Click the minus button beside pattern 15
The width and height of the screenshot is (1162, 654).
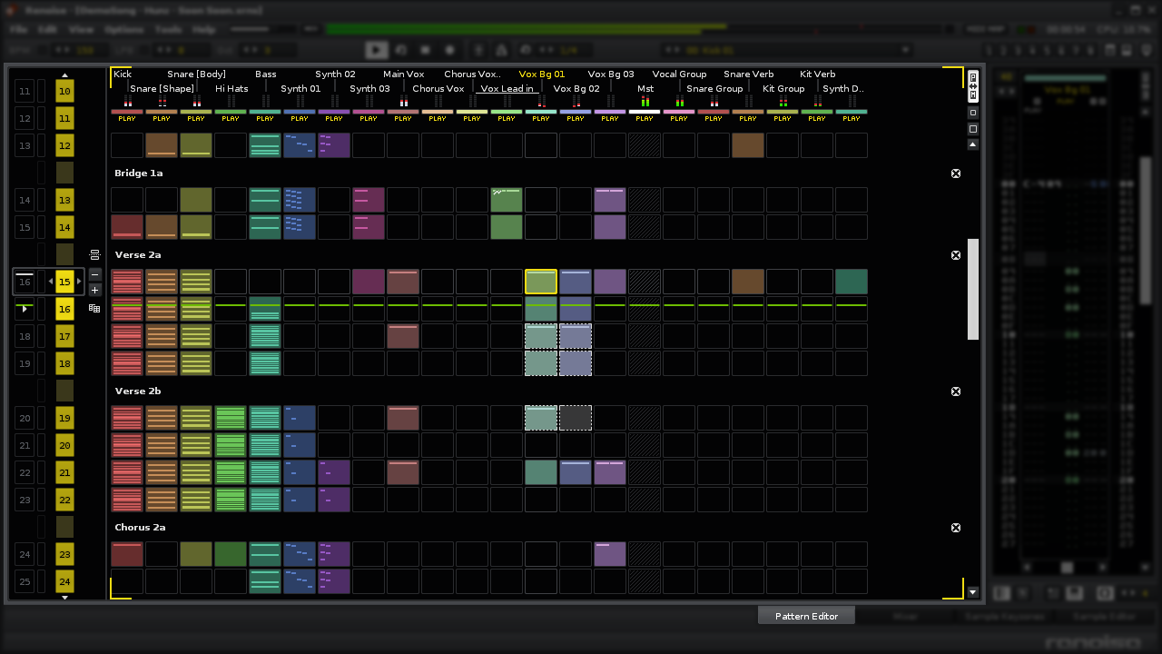coord(94,274)
